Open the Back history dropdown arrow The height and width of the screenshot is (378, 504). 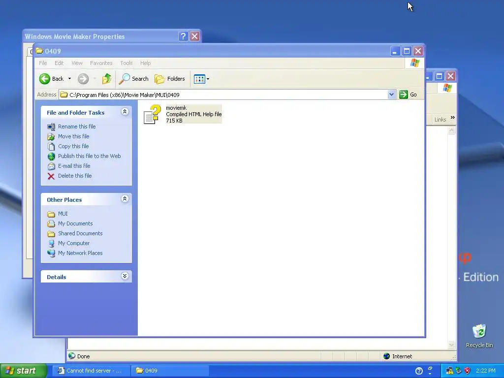coord(69,79)
